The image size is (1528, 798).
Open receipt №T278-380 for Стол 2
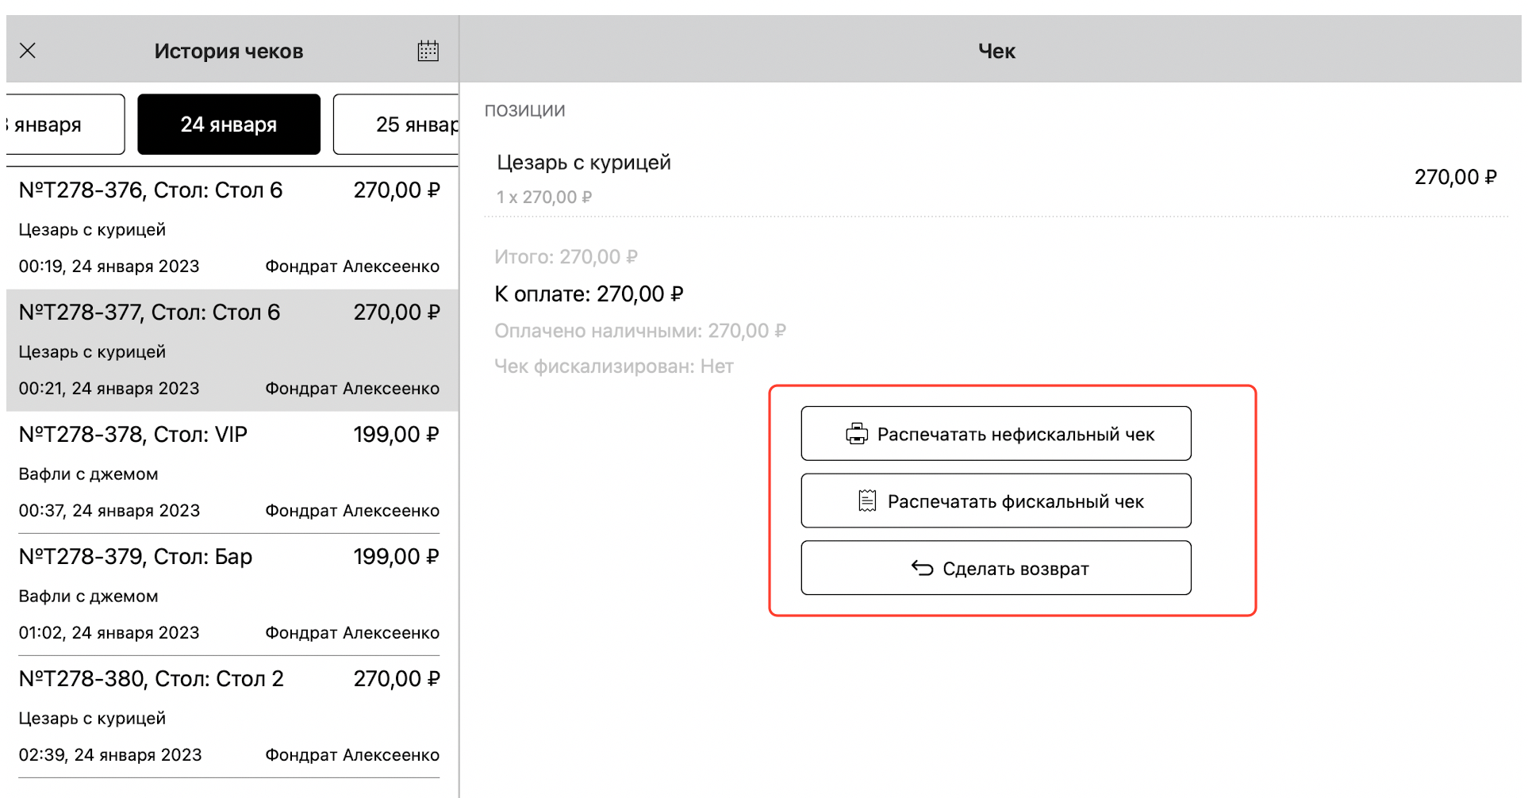pyautogui.click(x=228, y=716)
